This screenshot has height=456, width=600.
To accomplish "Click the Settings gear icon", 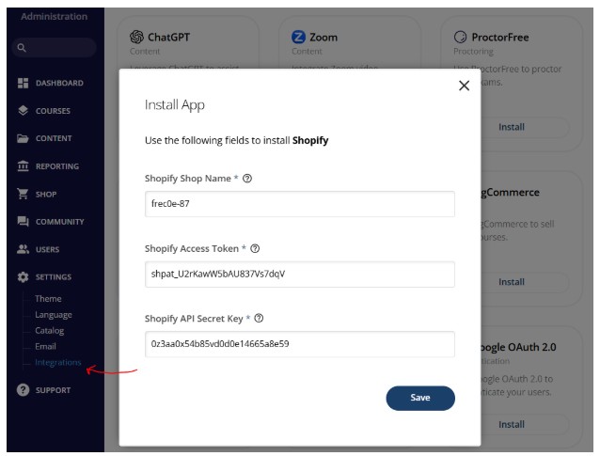I will (23, 277).
